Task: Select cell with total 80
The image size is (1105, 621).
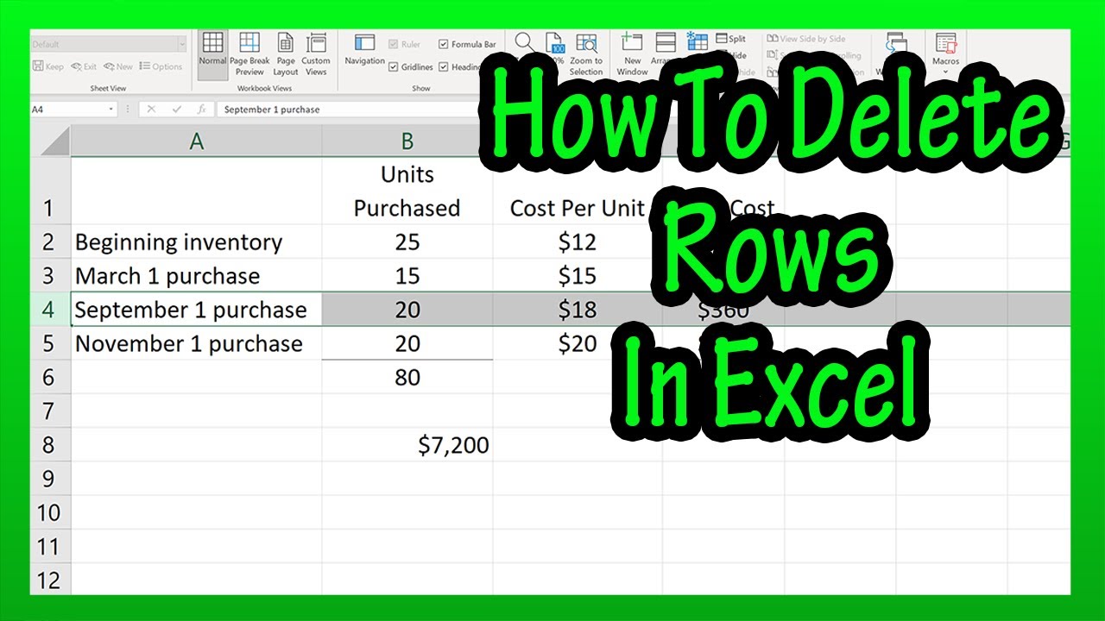Action: point(407,377)
